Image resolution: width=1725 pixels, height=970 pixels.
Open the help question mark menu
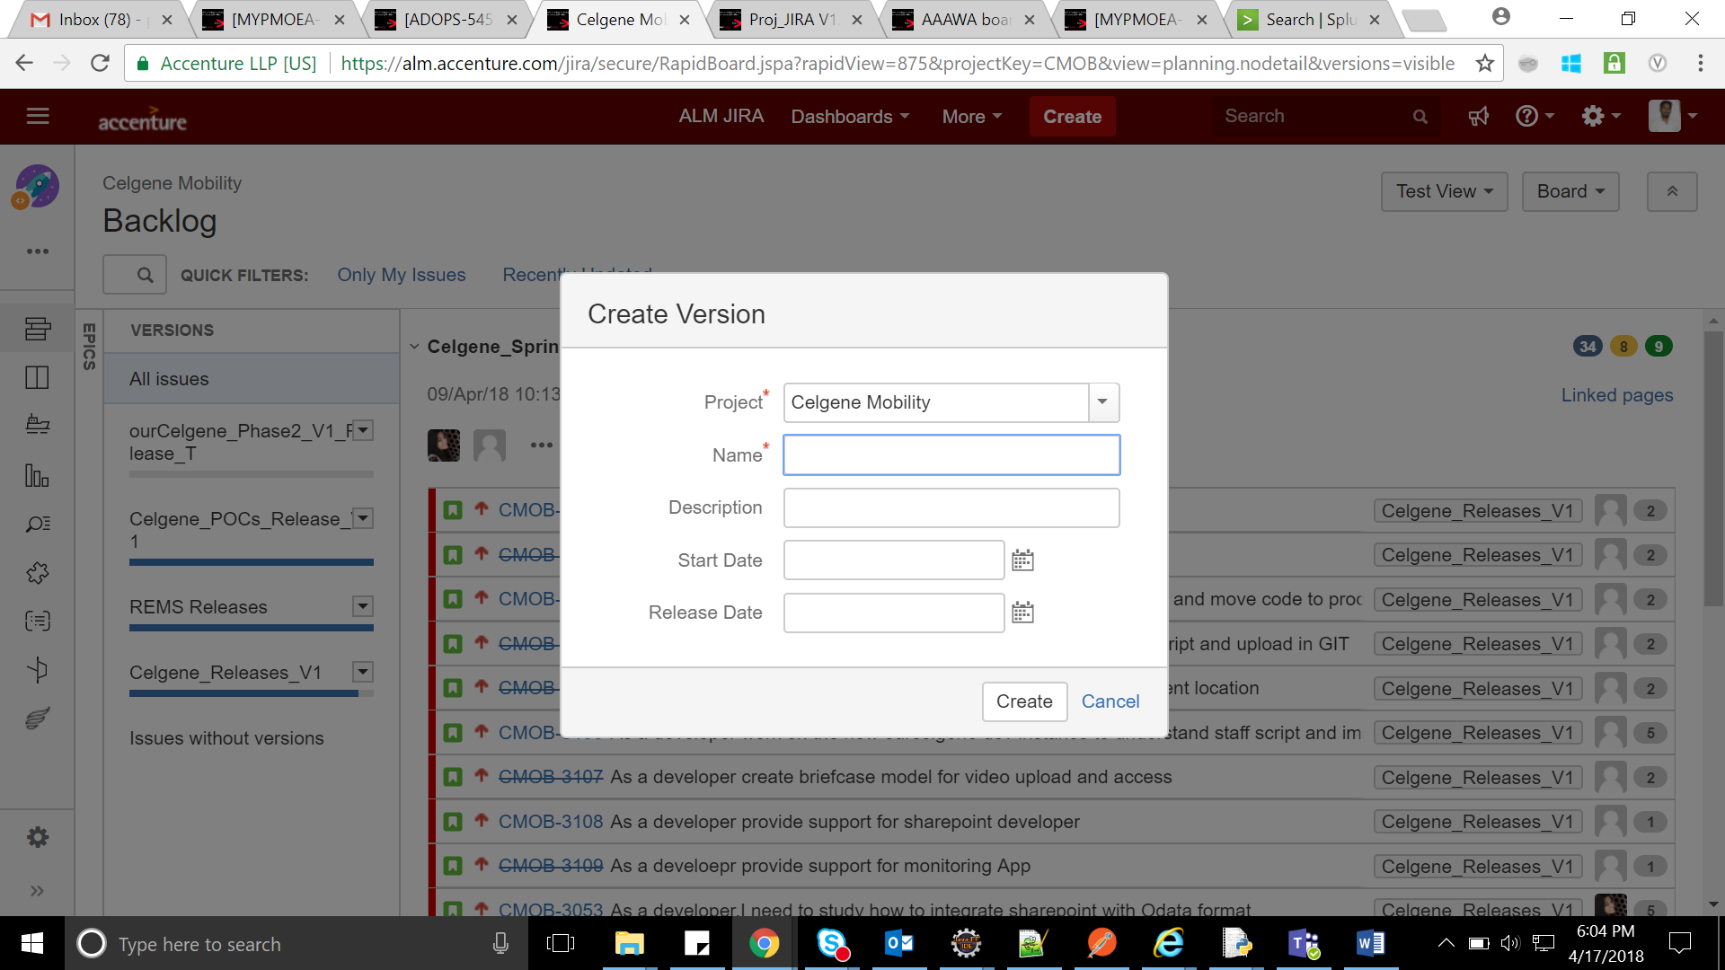point(1535,116)
